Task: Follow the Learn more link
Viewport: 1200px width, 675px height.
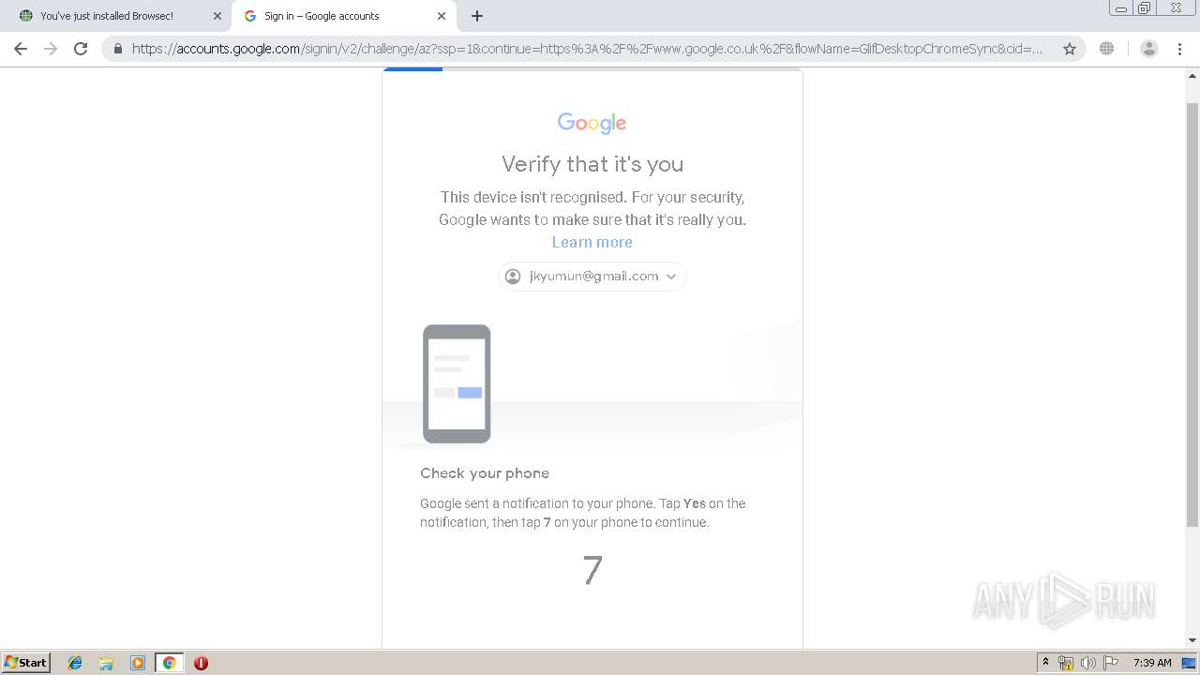Action: tap(592, 242)
